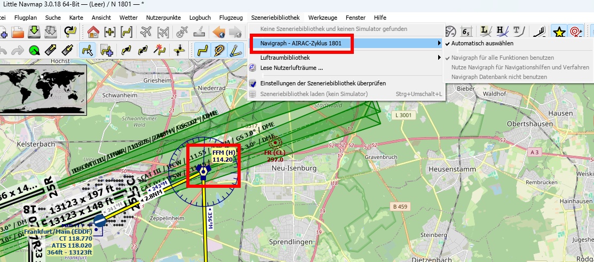This screenshot has width=594, height=262.
Task: Open the Suche menu
Action: 53,18
